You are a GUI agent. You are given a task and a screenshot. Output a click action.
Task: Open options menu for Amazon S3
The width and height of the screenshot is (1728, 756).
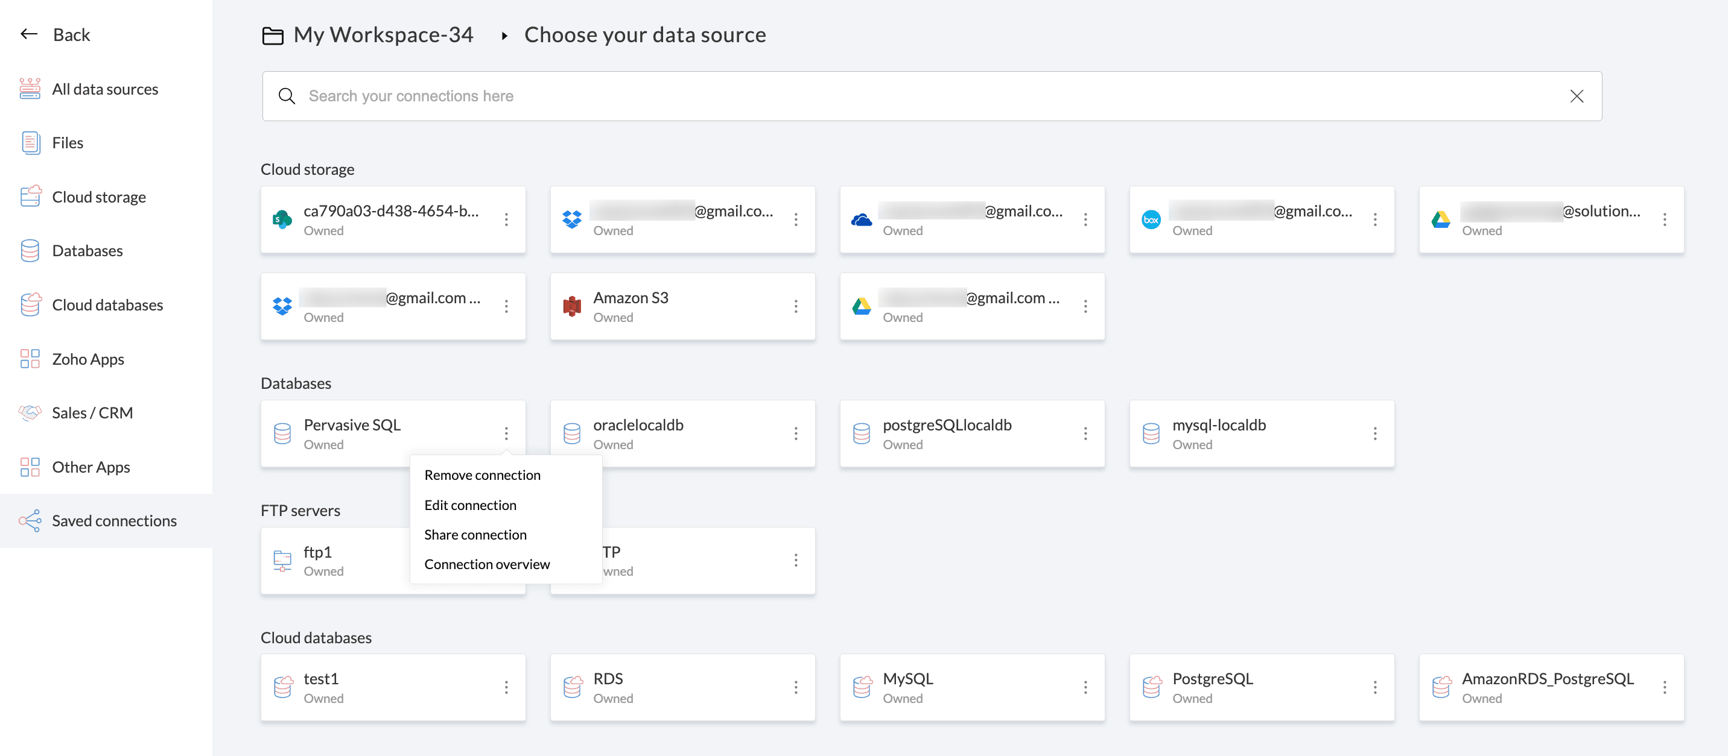(x=796, y=306)
